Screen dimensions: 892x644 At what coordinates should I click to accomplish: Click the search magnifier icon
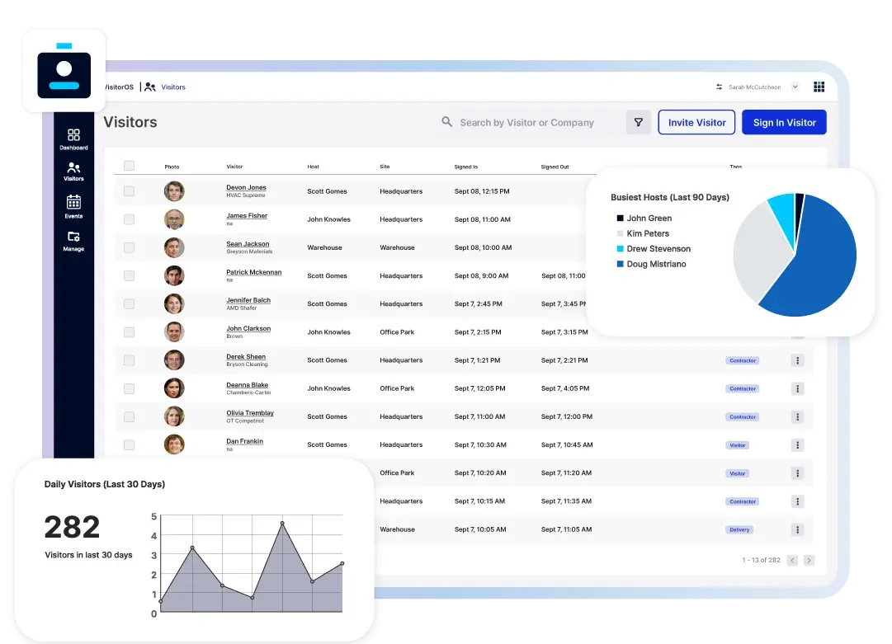[446, 122]
